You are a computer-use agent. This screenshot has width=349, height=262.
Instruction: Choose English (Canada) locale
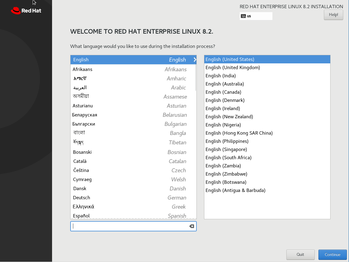(x=267, y=92)
